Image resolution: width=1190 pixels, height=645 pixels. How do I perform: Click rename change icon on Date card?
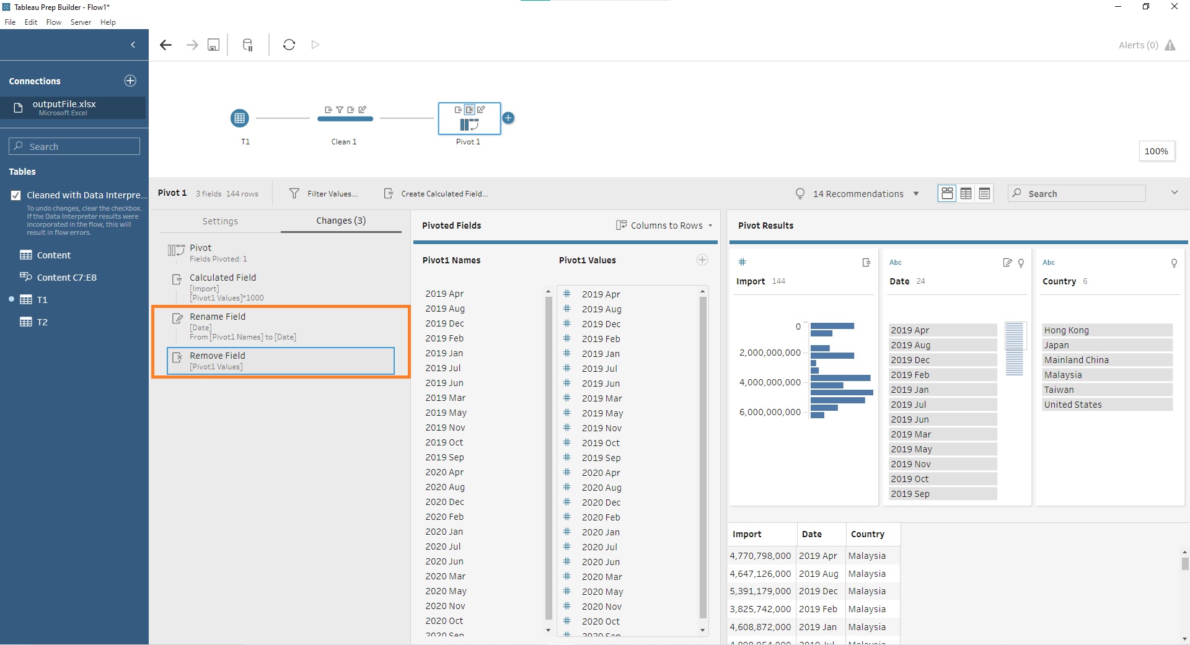coord(1007,263)
